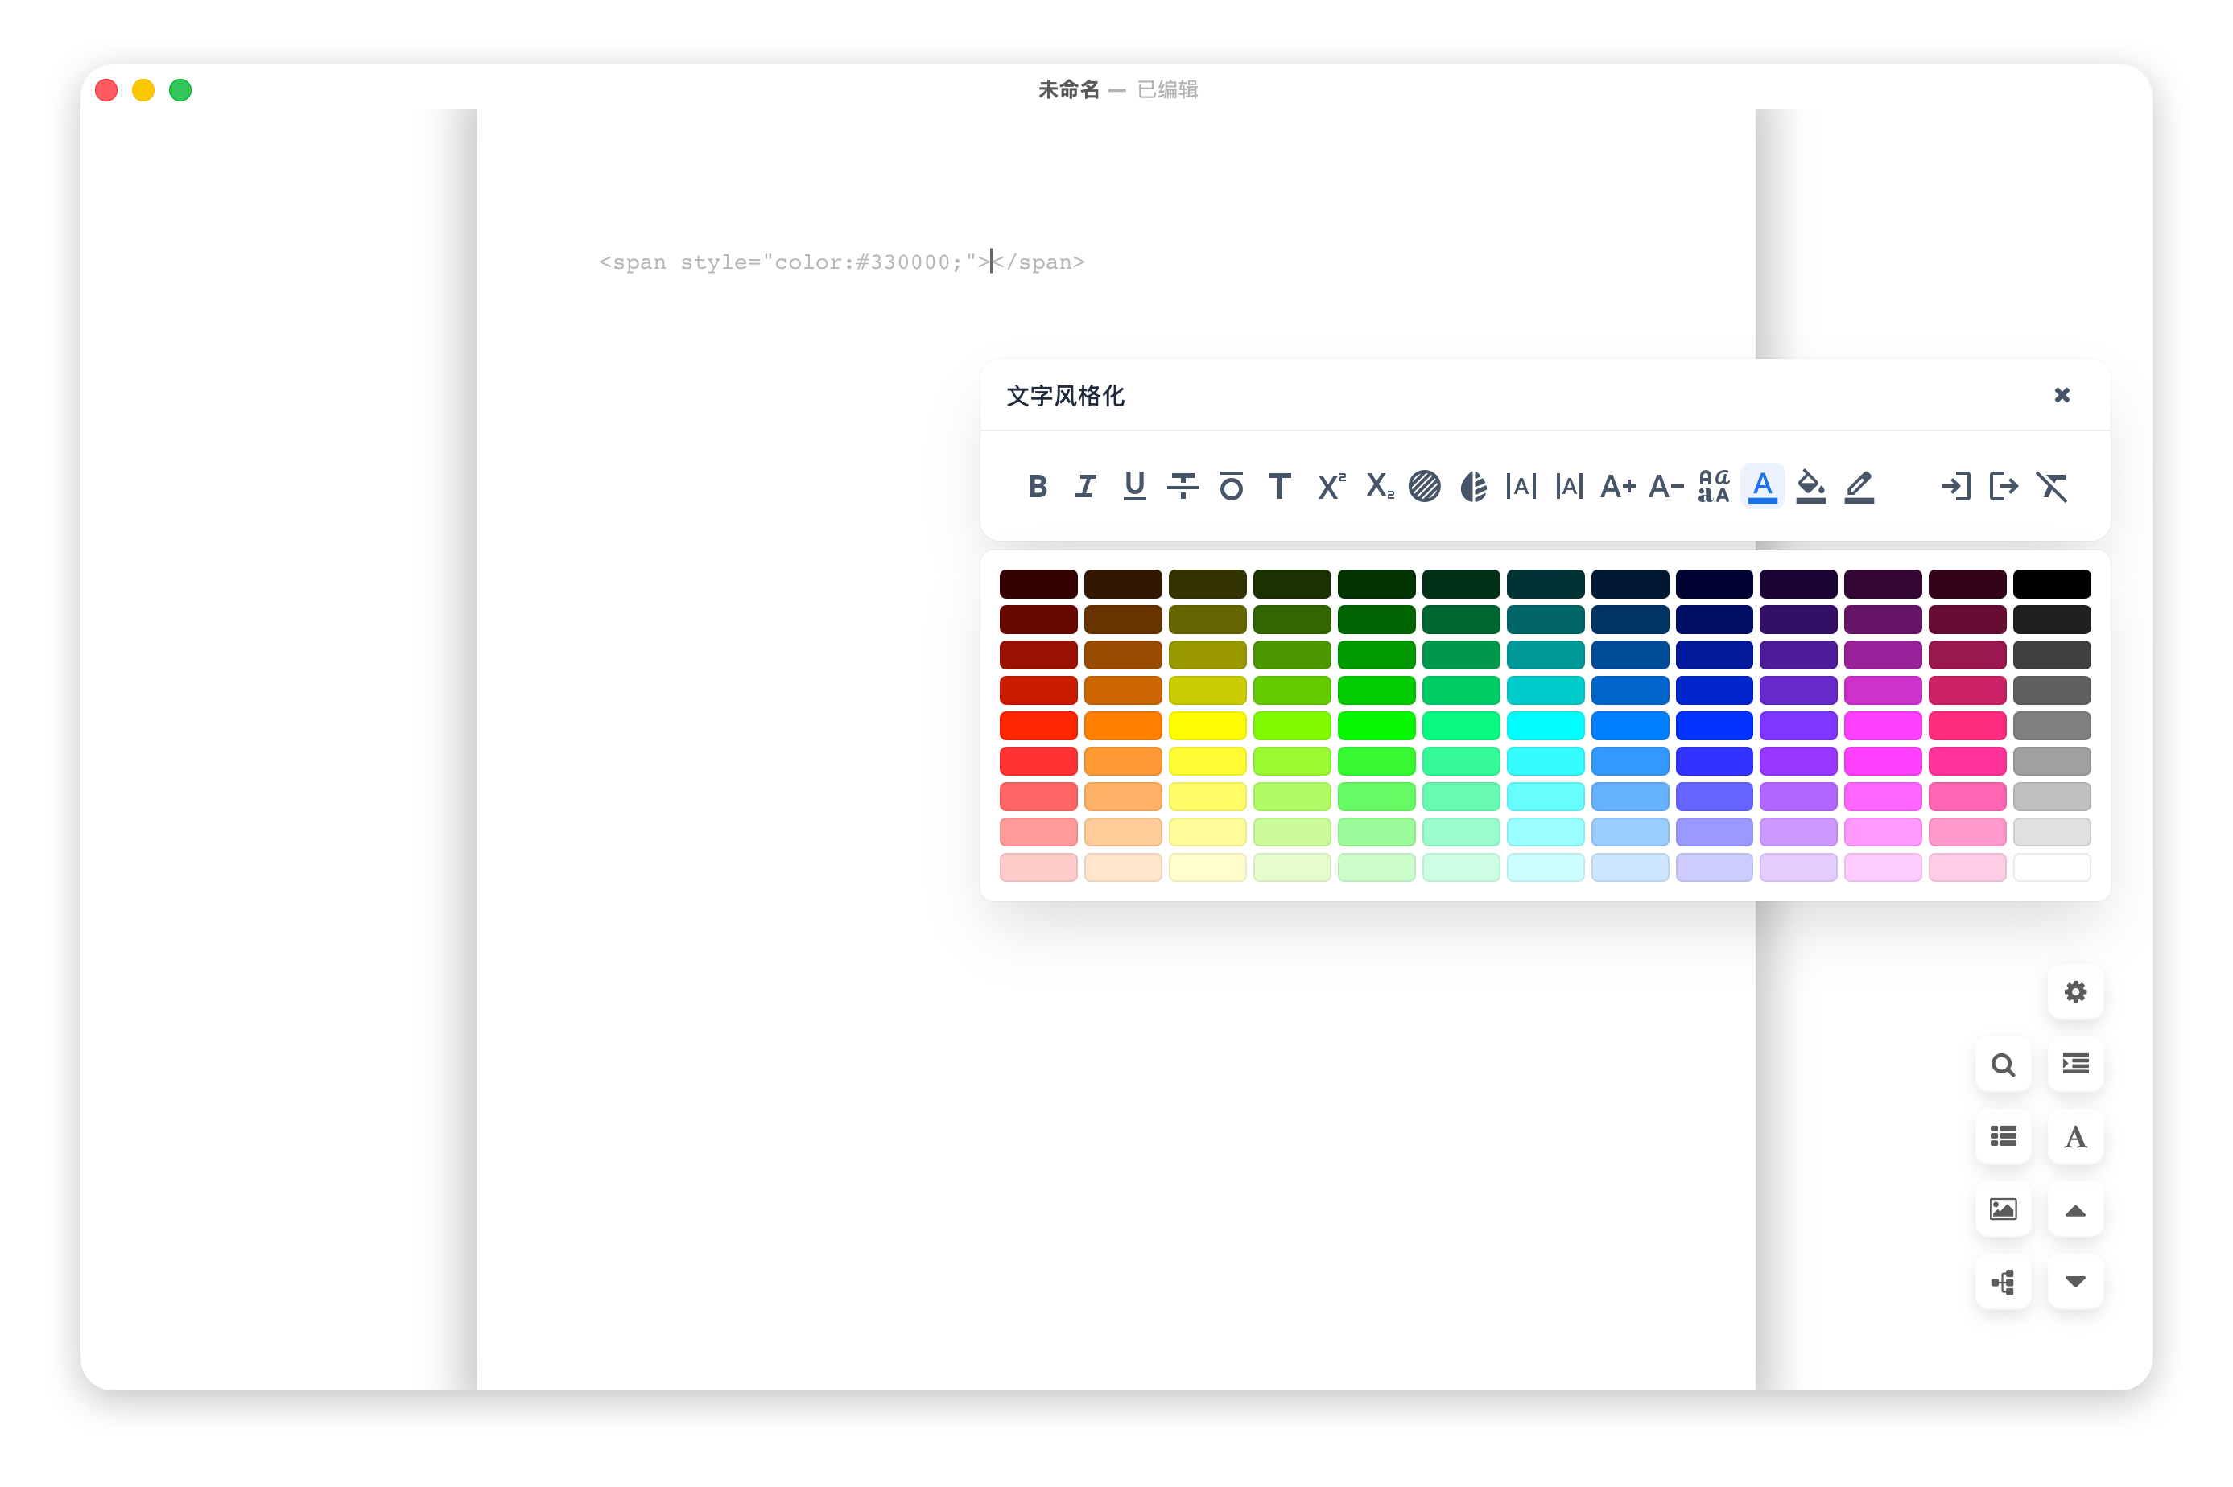Click the narrower letter-spacing |A| icon

click(x=1570, y=487)
